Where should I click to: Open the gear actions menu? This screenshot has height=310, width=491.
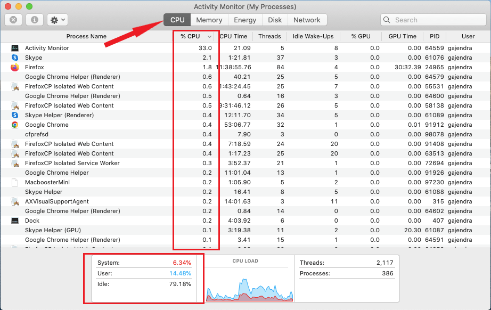(58, 20)
